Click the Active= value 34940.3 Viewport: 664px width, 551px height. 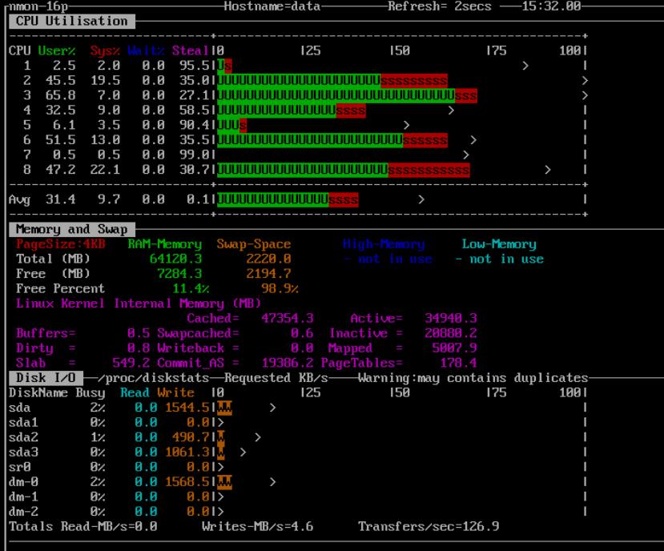pyautogui.click(x=451, y=318)
